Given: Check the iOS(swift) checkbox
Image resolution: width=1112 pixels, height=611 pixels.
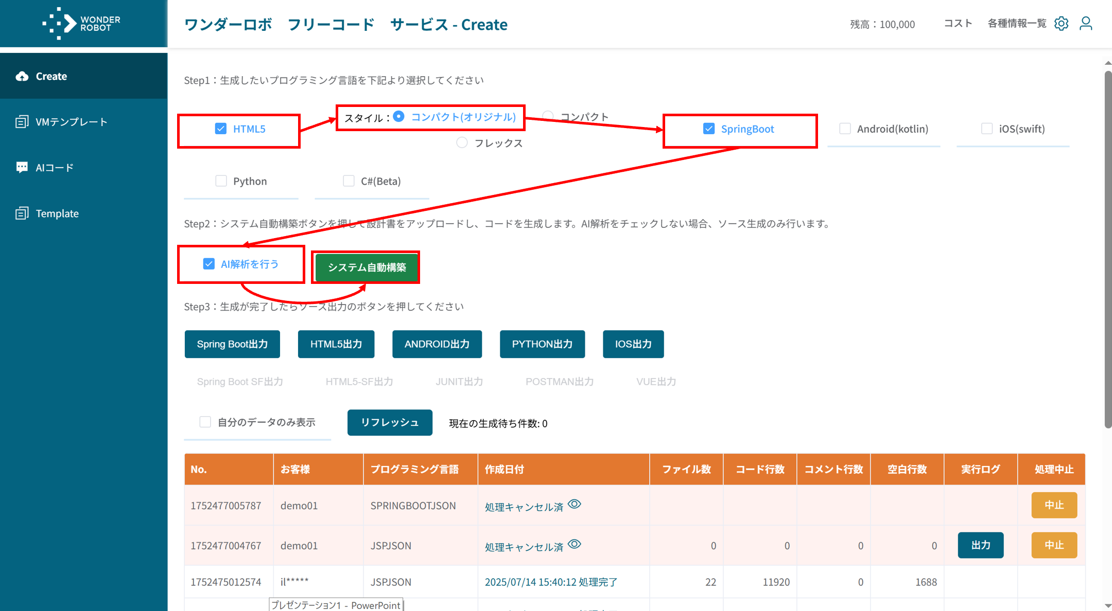Looking at the screenshot, I should coord(987,129).
